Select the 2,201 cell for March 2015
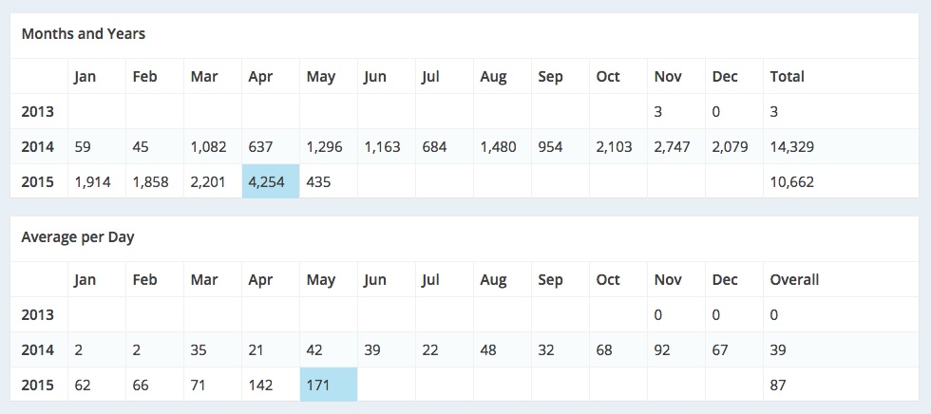The height and width of the screenshot is (414, 931). pyautogui.click(x=209, y=182)
